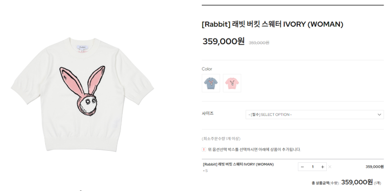This screenshot has width=389, height=191.
Task: Click the ivory rabbit sweater product image
Action: point(82,94)
